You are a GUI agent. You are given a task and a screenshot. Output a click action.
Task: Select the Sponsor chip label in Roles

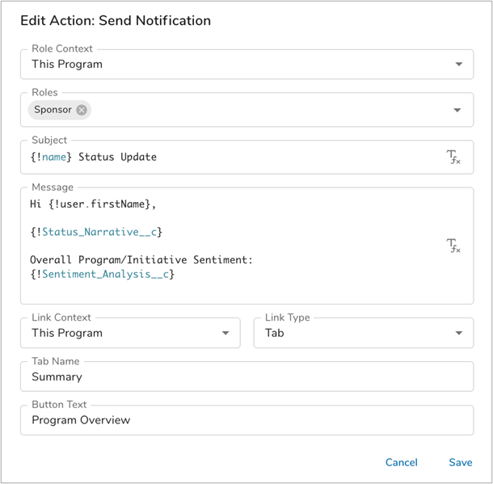click(x=53, y=110)
